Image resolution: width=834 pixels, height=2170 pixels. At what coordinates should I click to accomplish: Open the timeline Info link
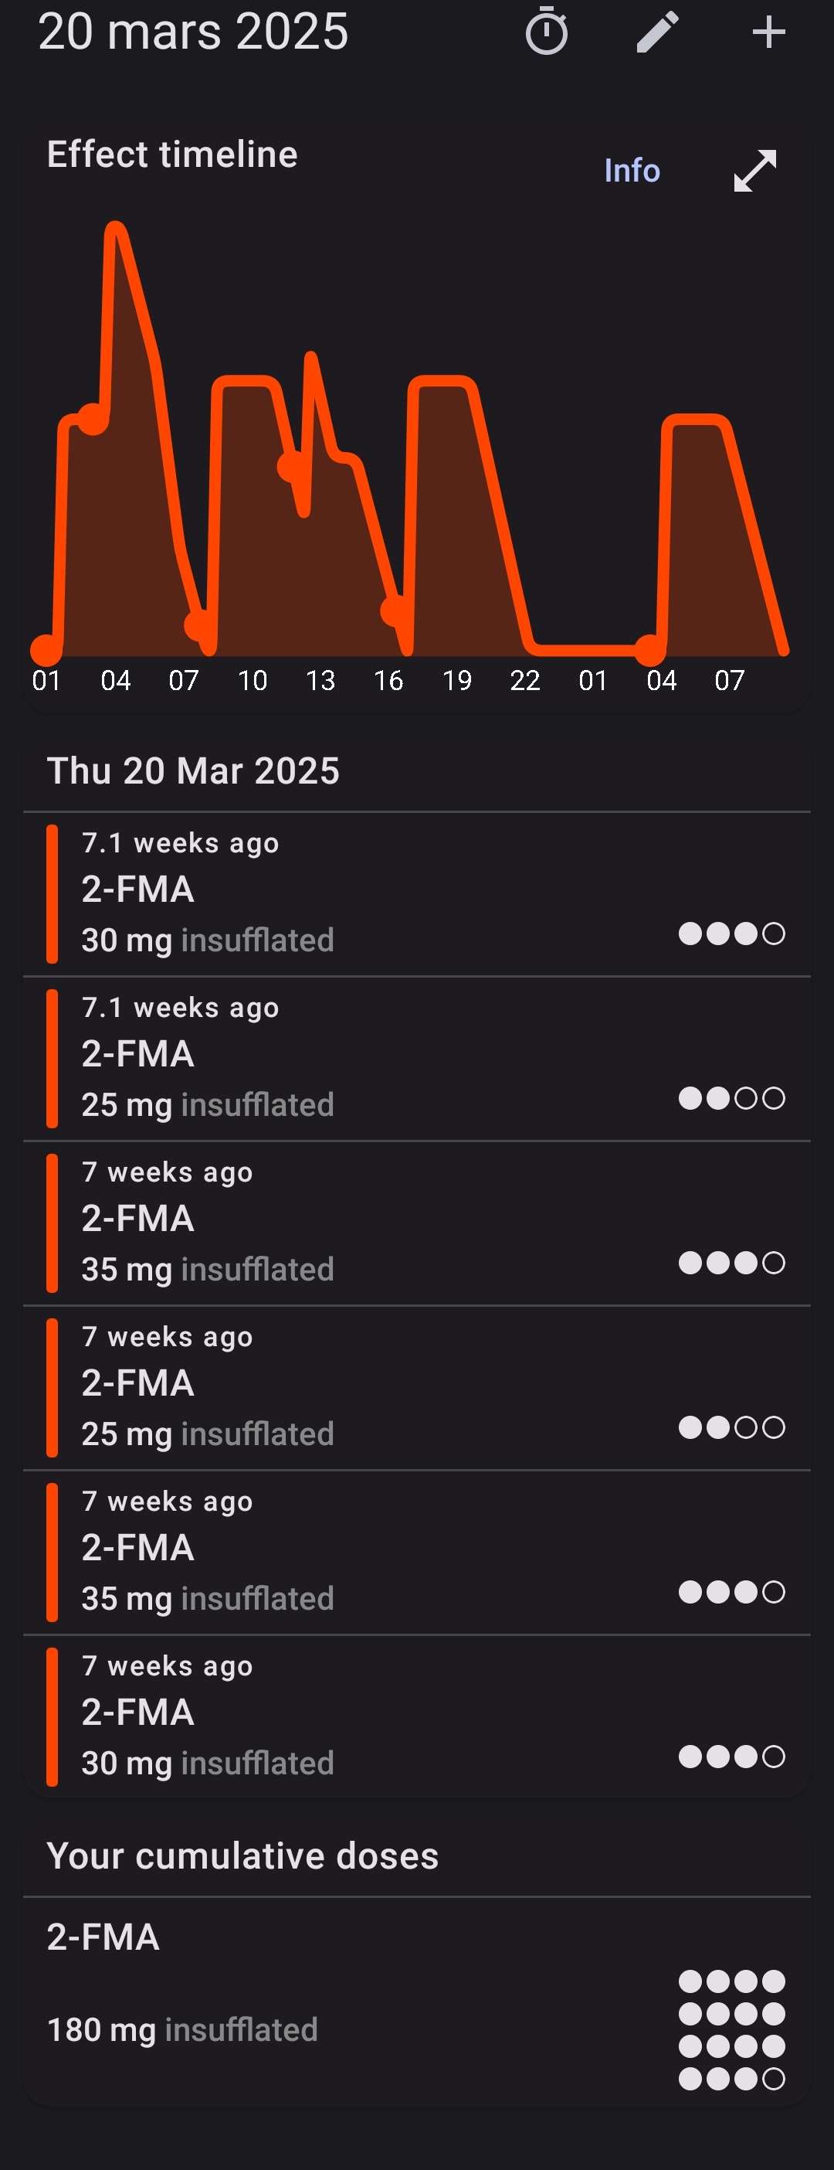632,171
